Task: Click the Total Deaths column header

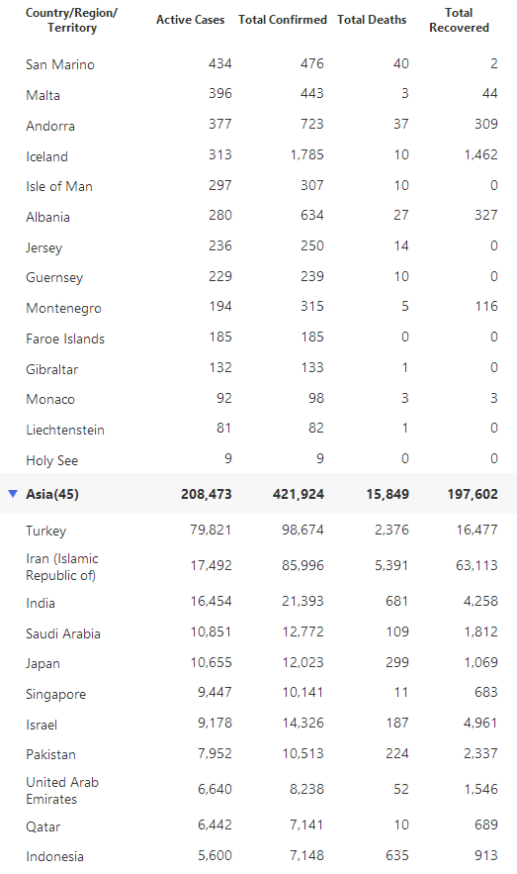Action: (x=372, y=20)
